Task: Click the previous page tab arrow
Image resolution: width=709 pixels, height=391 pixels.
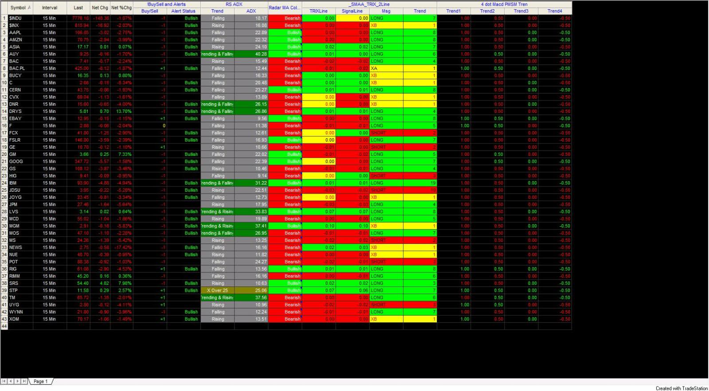Action: (11, 381)
